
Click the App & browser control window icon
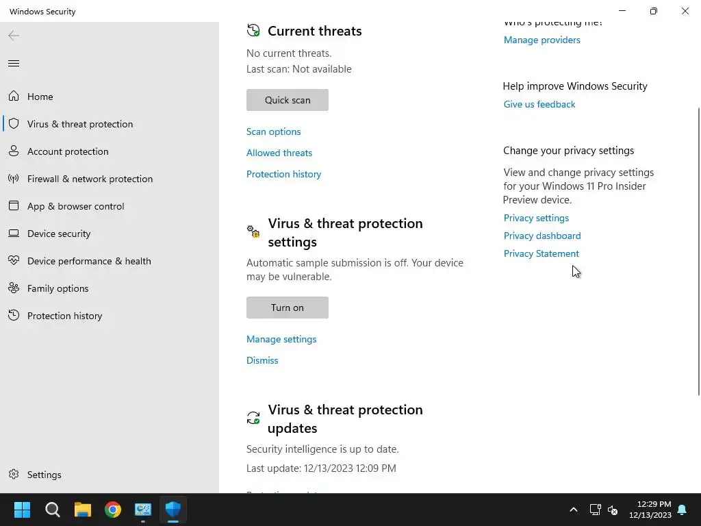tap(14, 205)
